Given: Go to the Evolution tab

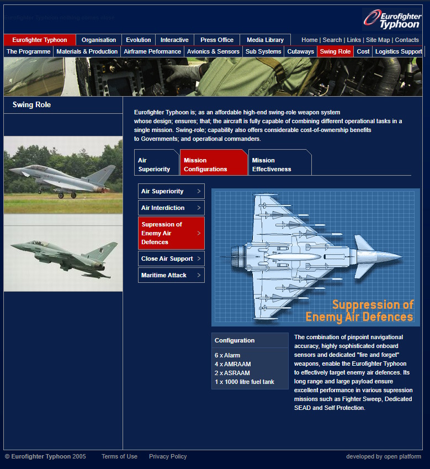Looking at the screenshot, I should coord(139,40).
